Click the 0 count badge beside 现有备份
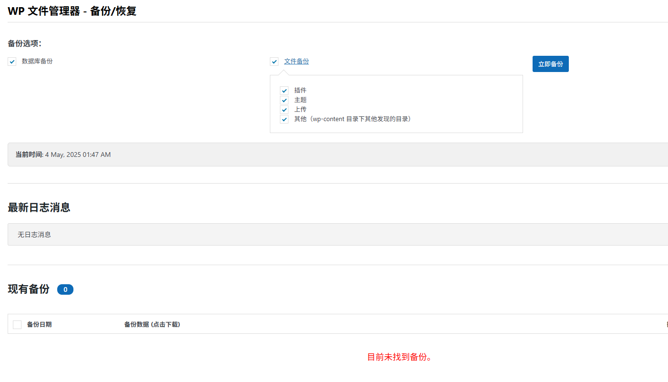This screenshot has width=668, height=382. click(65, 289)
